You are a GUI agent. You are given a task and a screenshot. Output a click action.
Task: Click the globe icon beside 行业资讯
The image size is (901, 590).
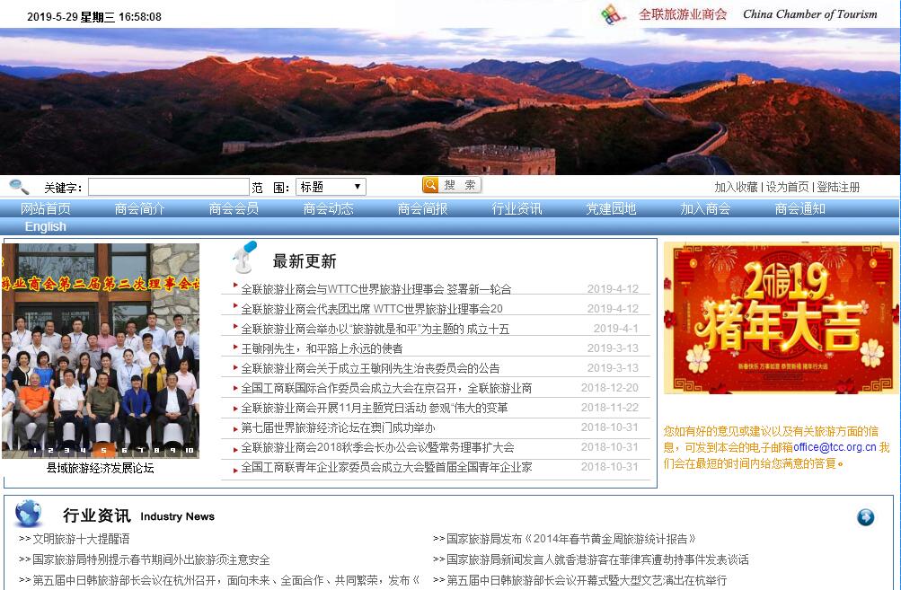tap(29, 514)
